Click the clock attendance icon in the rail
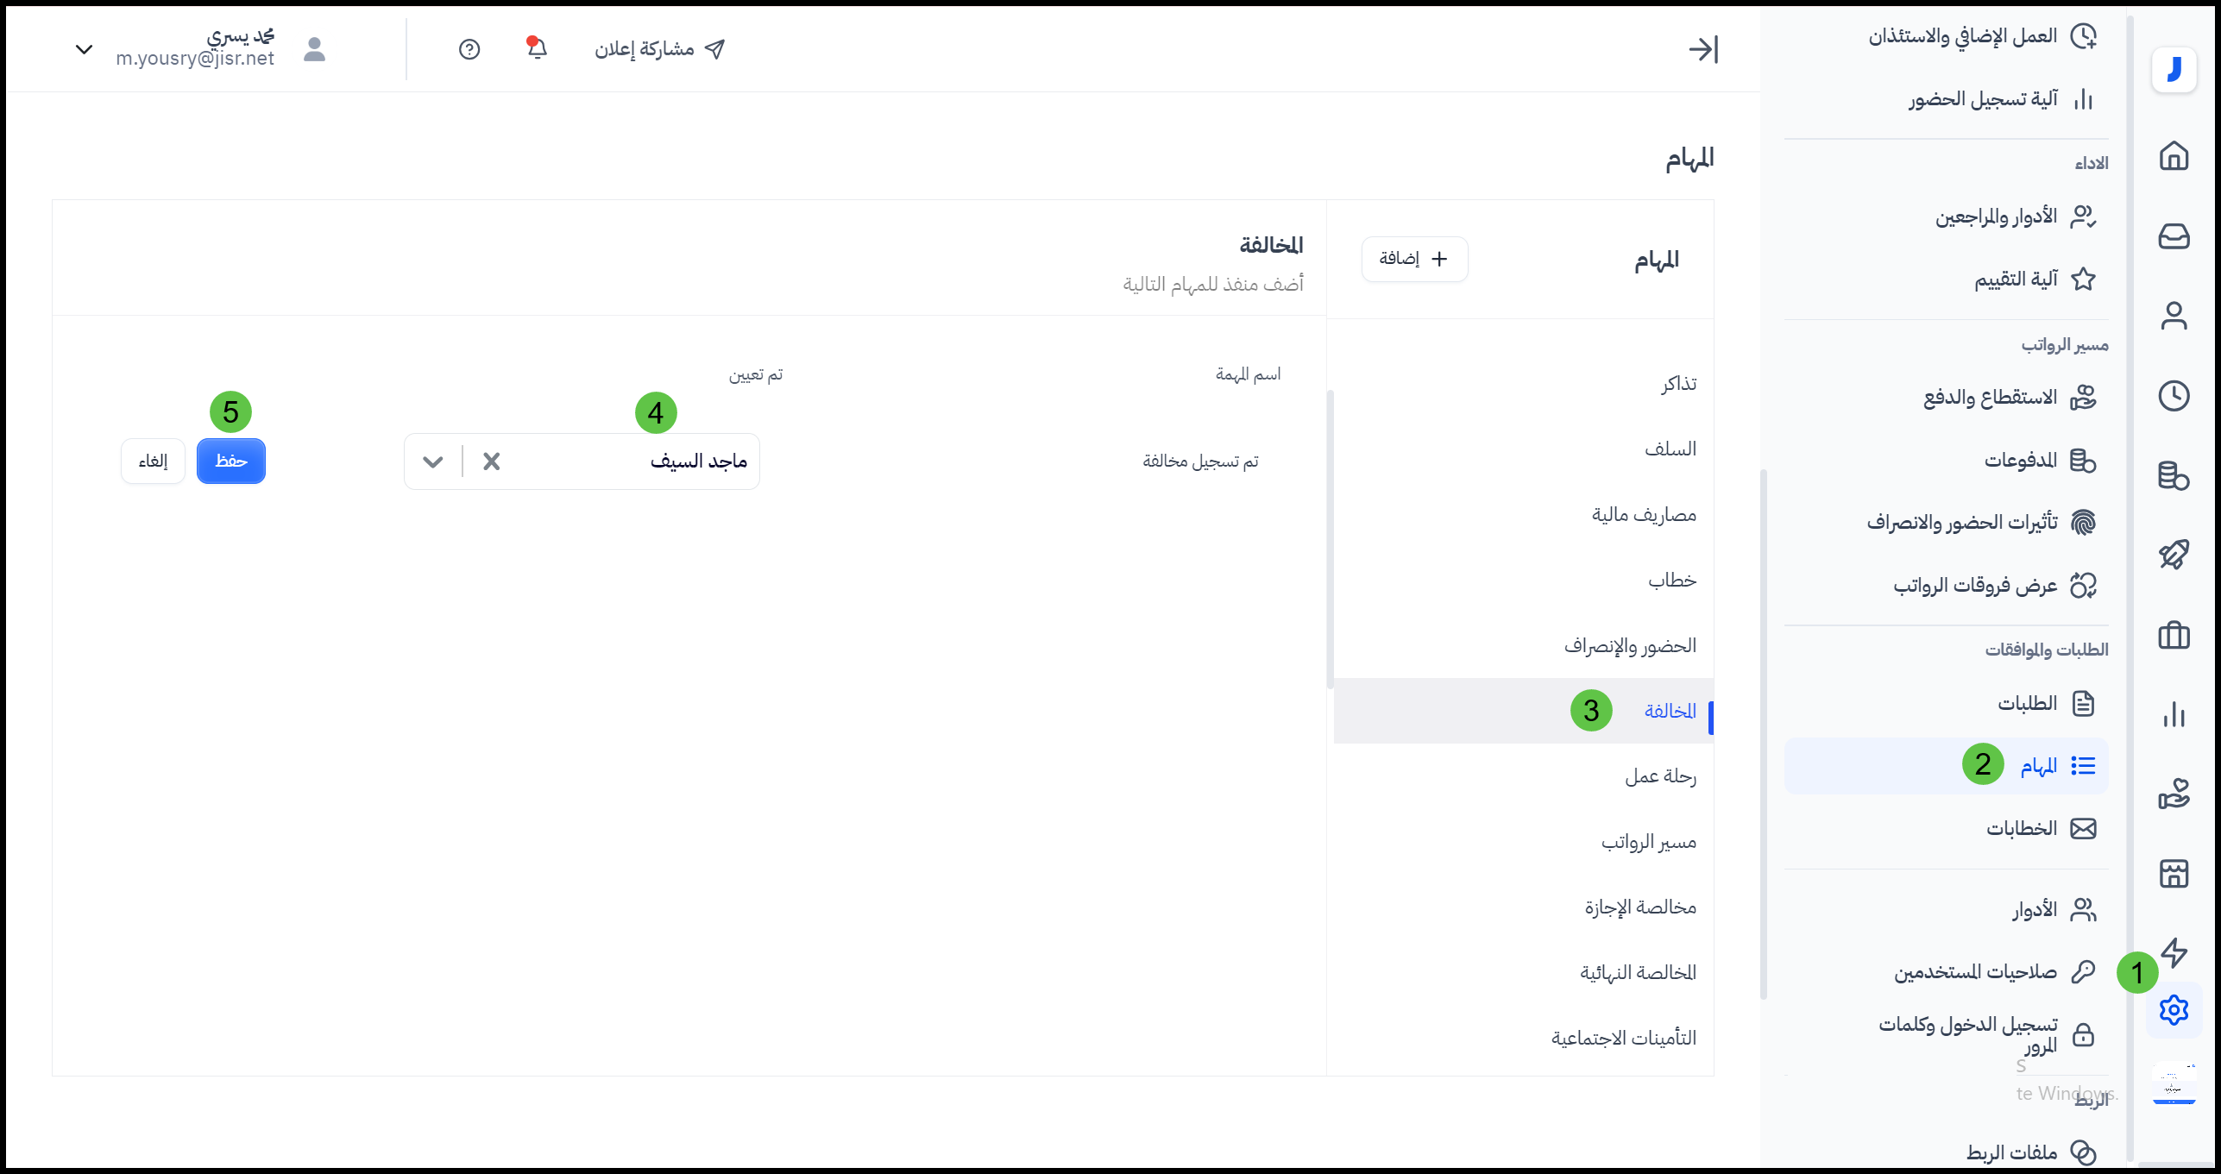The height and width of the screenshot is (1174, 2221). tap(2174, 396)
